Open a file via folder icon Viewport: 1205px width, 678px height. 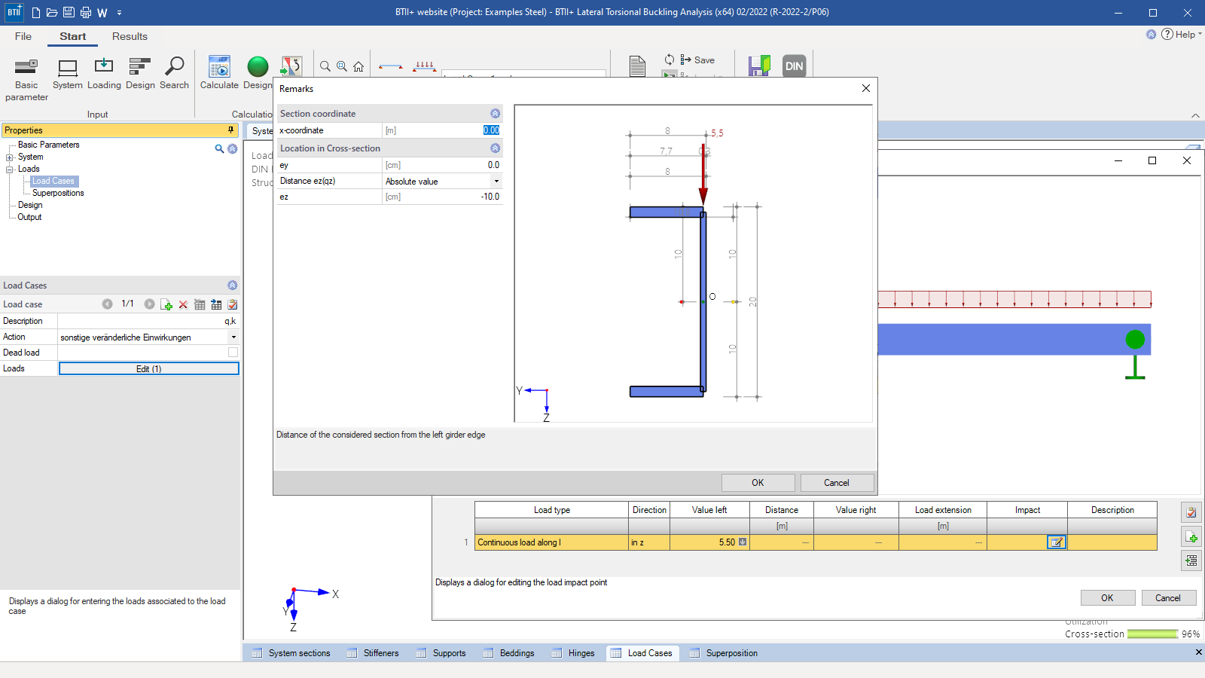coord(52,13)
